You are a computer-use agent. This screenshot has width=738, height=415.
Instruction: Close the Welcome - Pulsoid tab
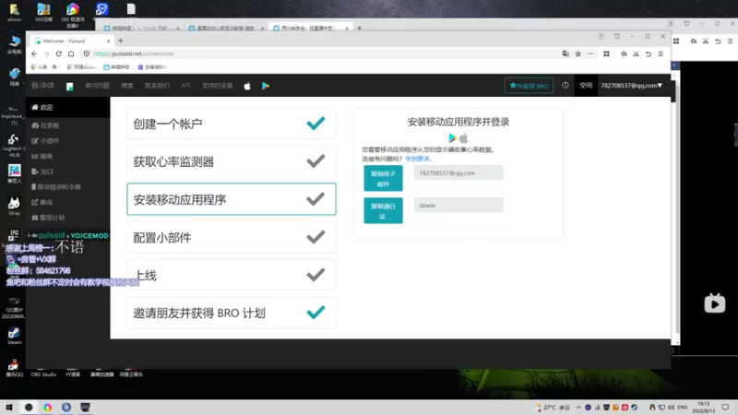point(108,41)
